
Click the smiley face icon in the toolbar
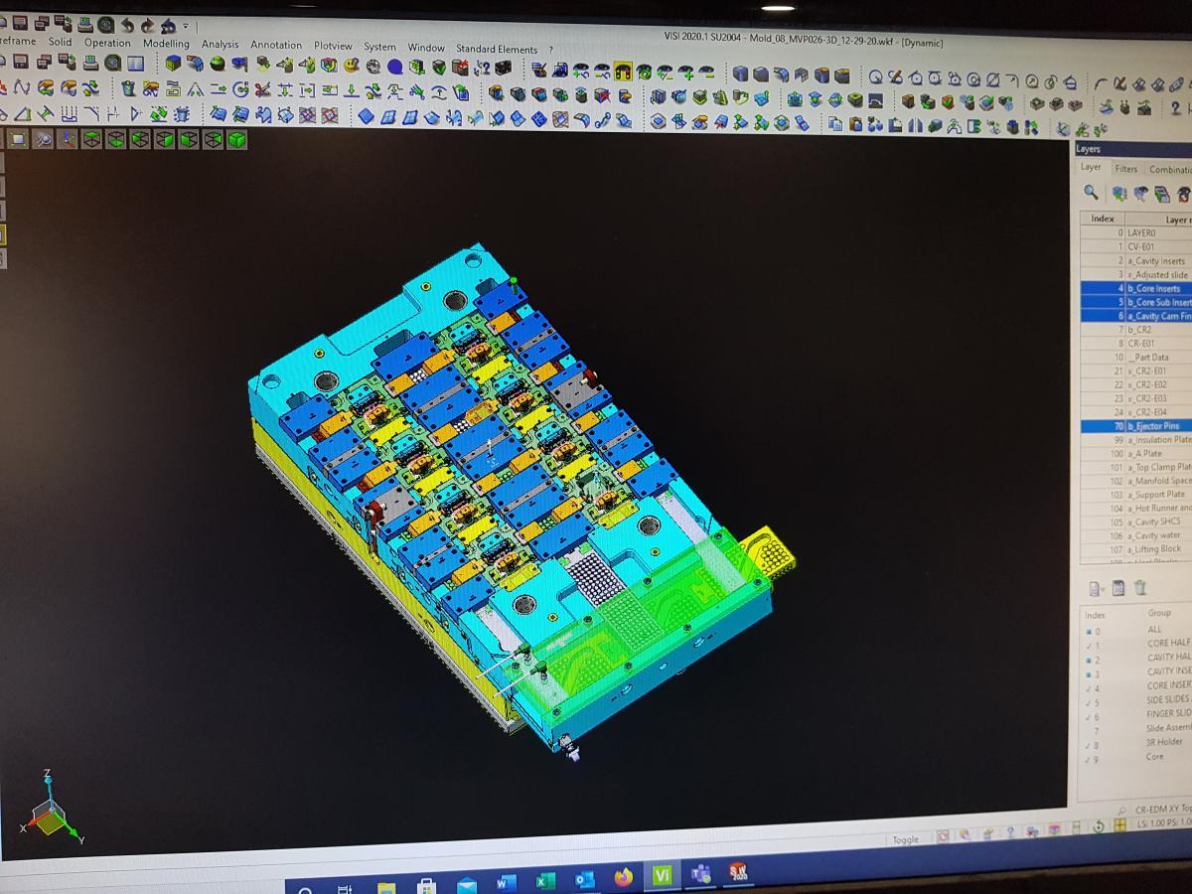[352, 67]
